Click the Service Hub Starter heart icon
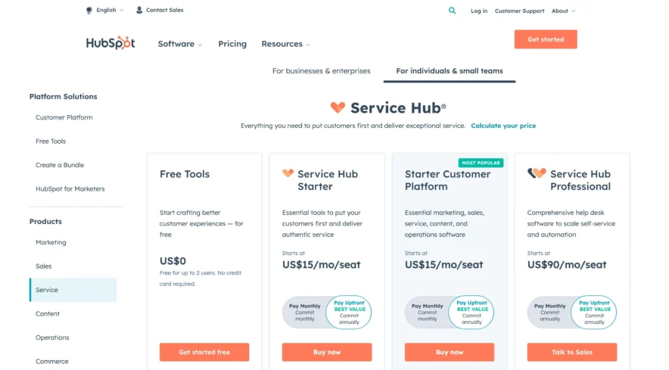669x370 pixels. click(x=288, y=173)
